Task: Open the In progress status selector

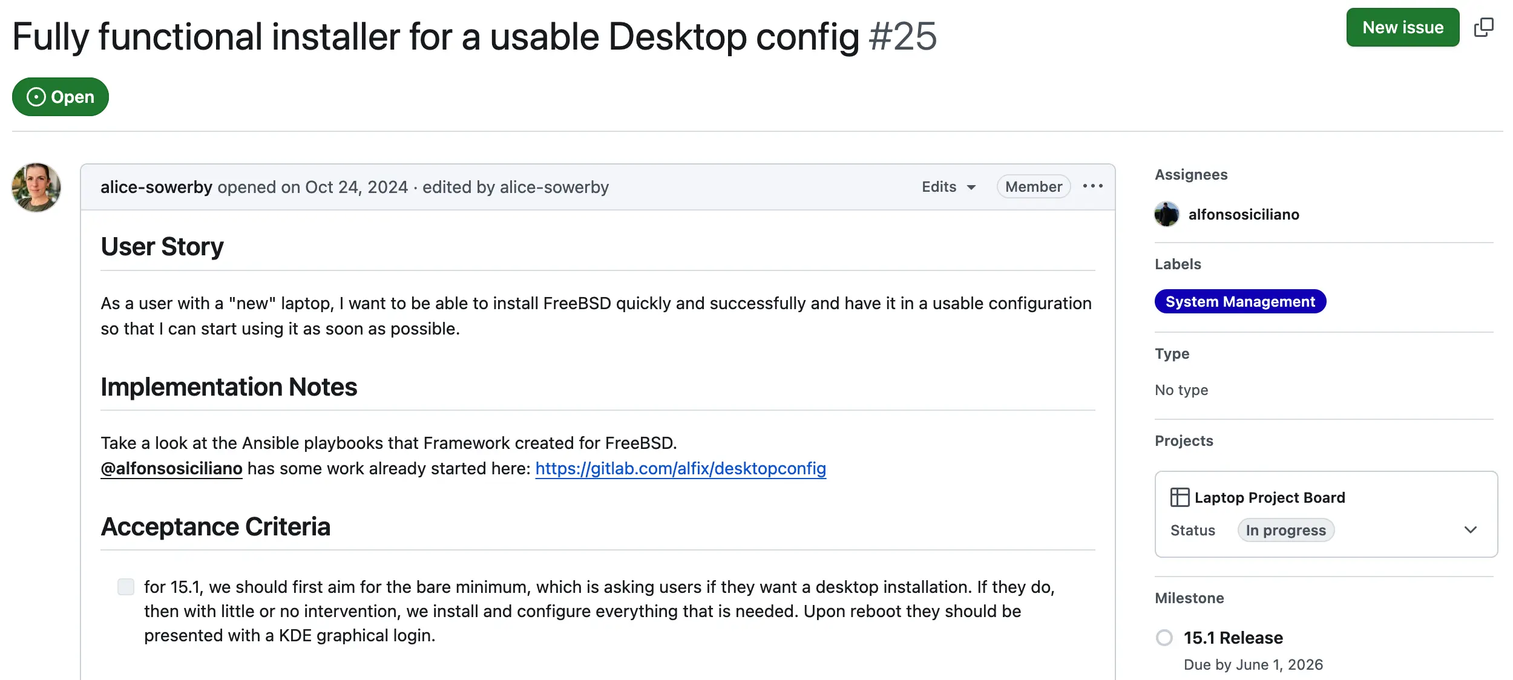Action: coord(1285,531)
